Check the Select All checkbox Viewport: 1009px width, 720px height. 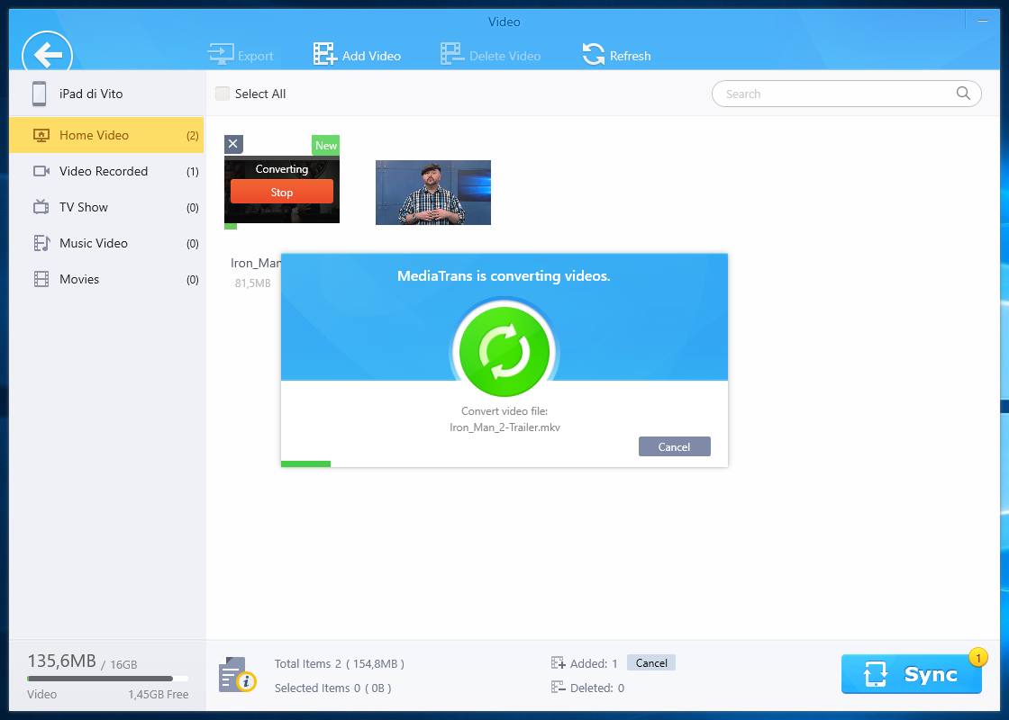coord(223,94)
